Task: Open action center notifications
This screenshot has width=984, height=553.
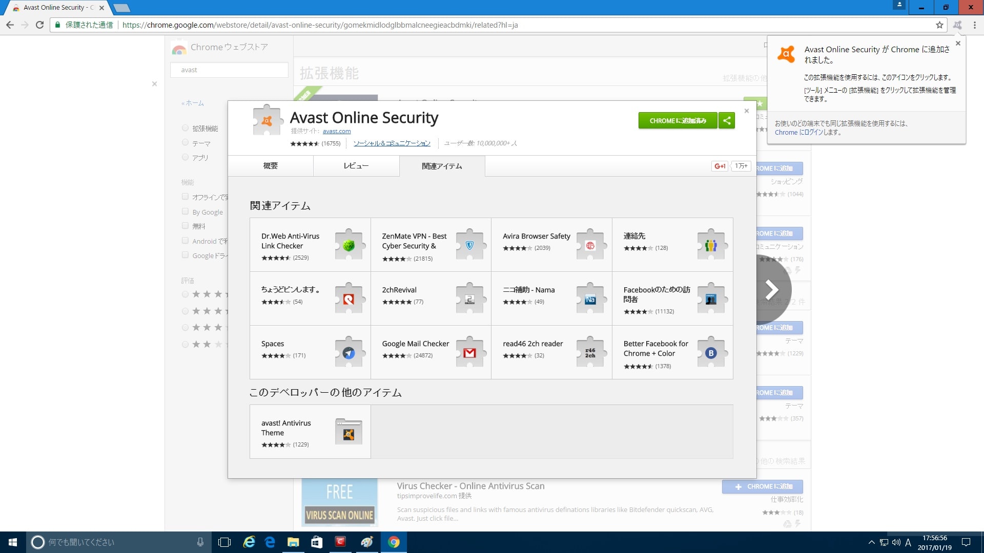Action: 966,542
